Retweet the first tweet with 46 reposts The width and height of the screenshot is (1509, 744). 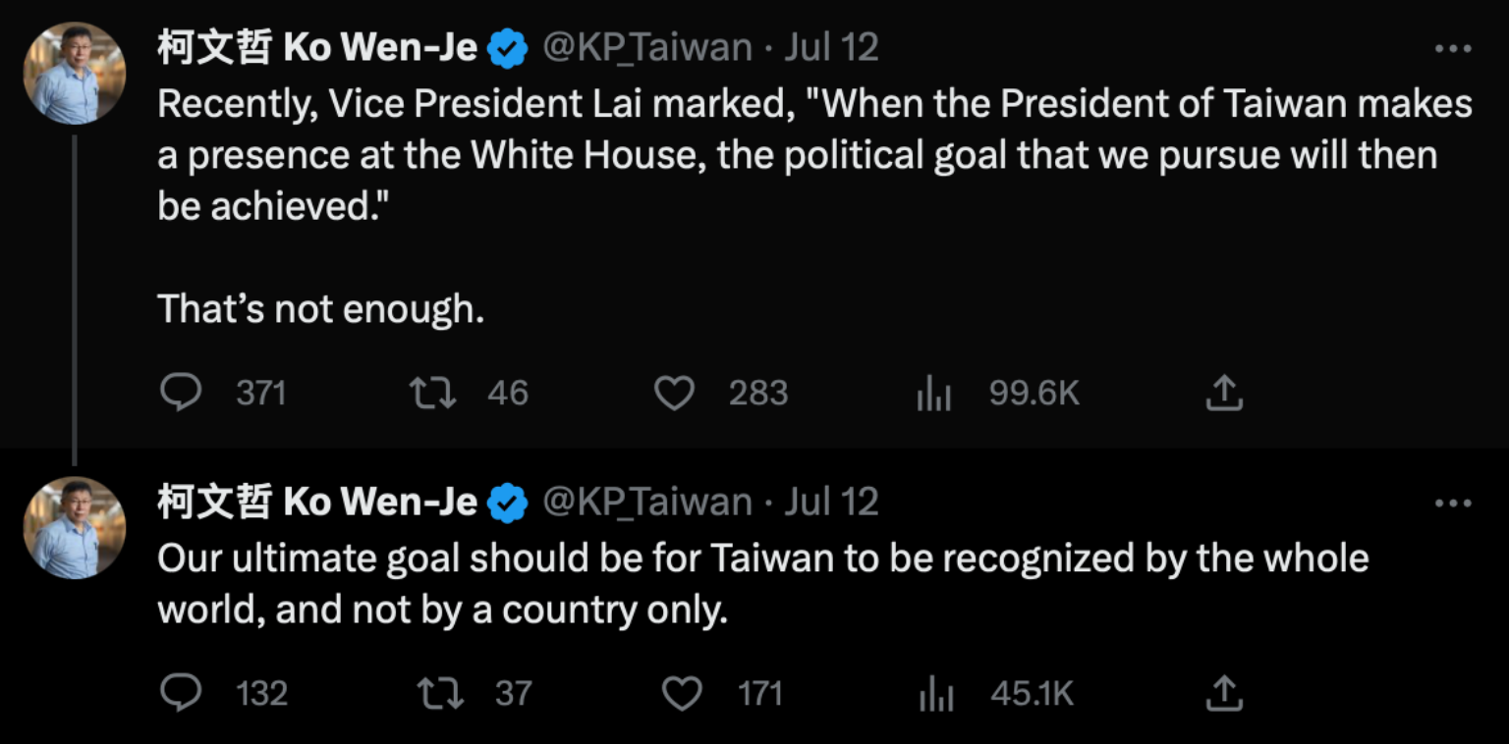pyautogui.click(x=432, y=394)
